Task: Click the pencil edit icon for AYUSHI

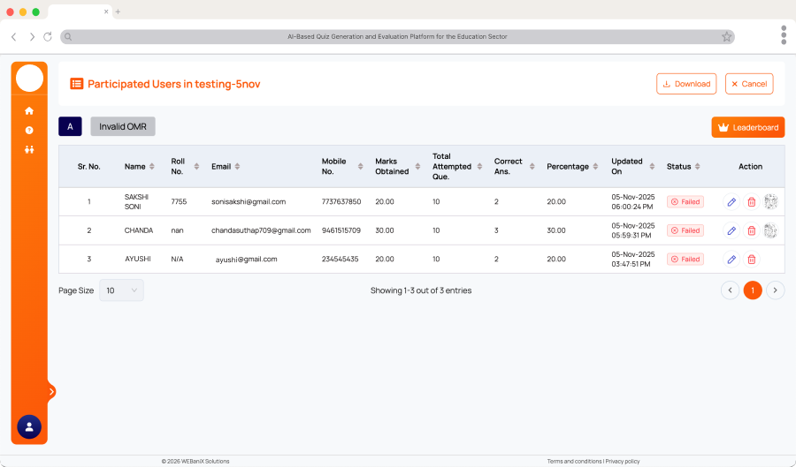Action: click(x=731, y=260)
